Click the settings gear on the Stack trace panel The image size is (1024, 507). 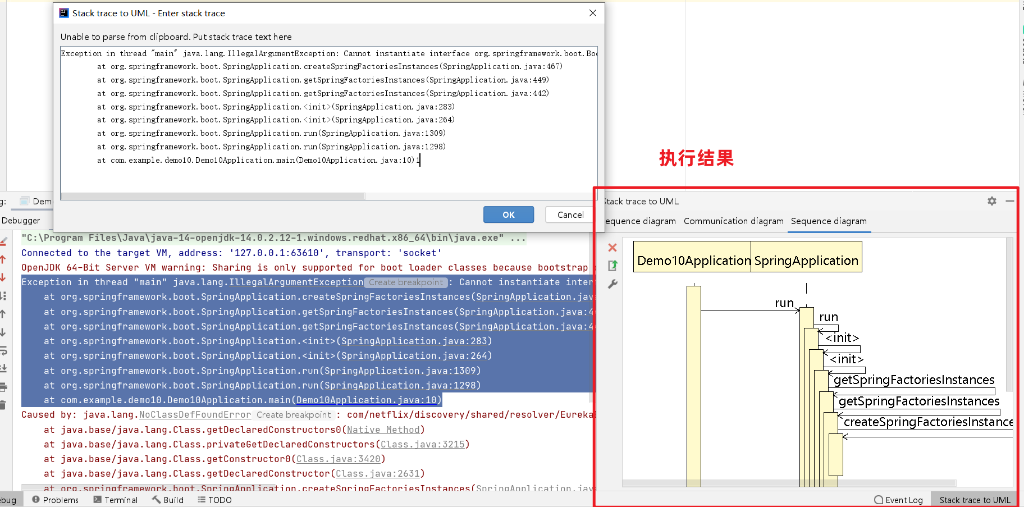click(x=991, y=201)
